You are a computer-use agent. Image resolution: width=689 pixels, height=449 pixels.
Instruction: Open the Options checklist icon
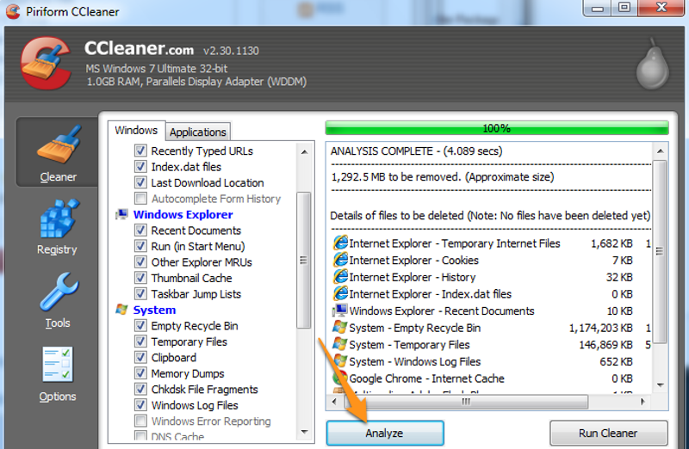58,365
